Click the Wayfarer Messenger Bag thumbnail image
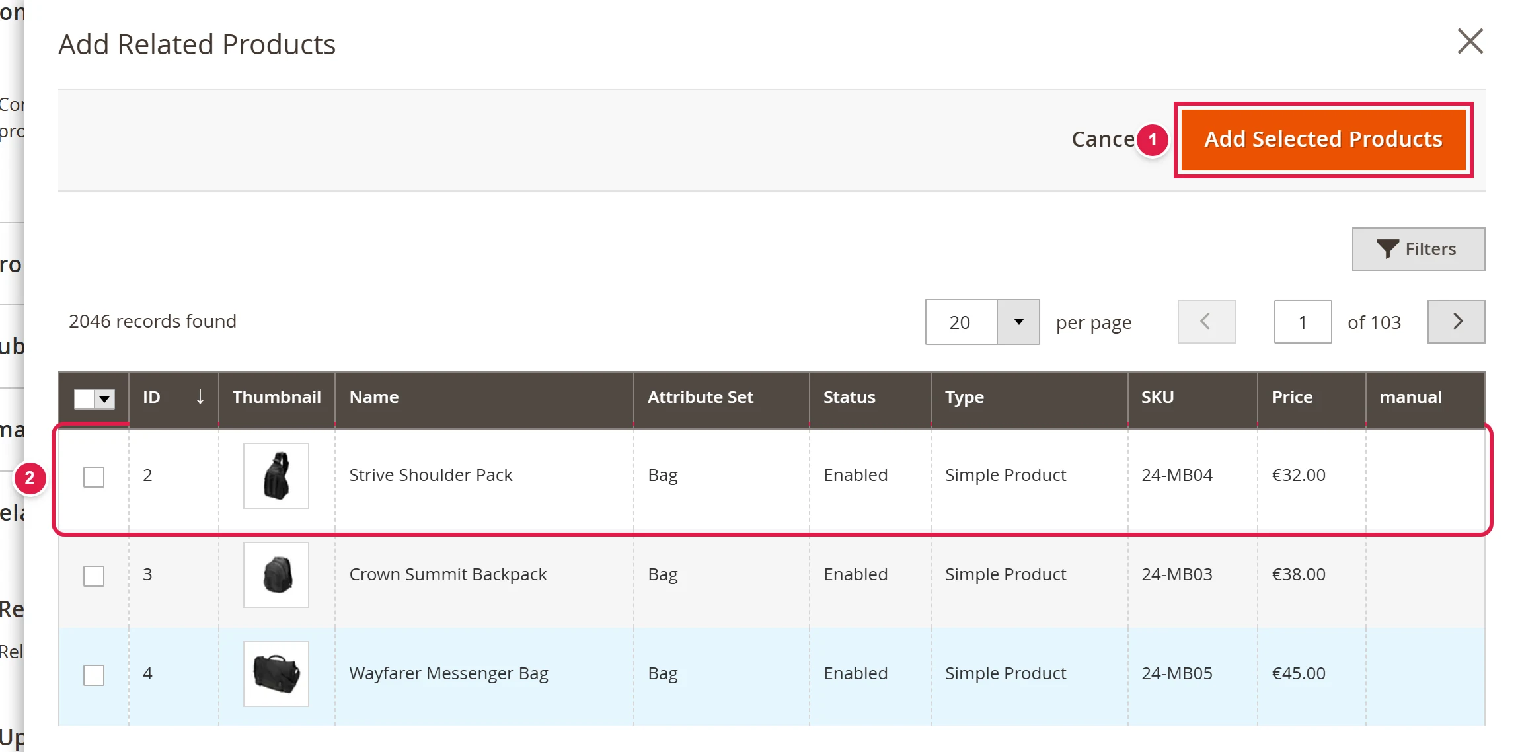 coord(276,674)
